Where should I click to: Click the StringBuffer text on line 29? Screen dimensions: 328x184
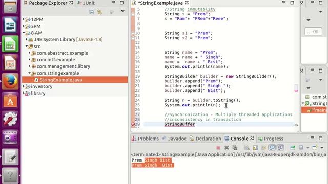(x=179, y=124)
